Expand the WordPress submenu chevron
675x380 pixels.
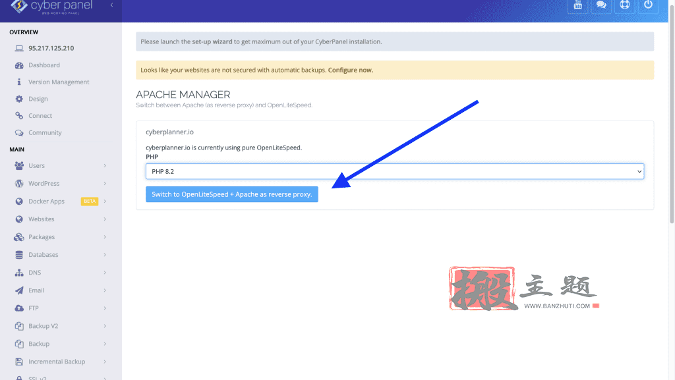(105, 184)
